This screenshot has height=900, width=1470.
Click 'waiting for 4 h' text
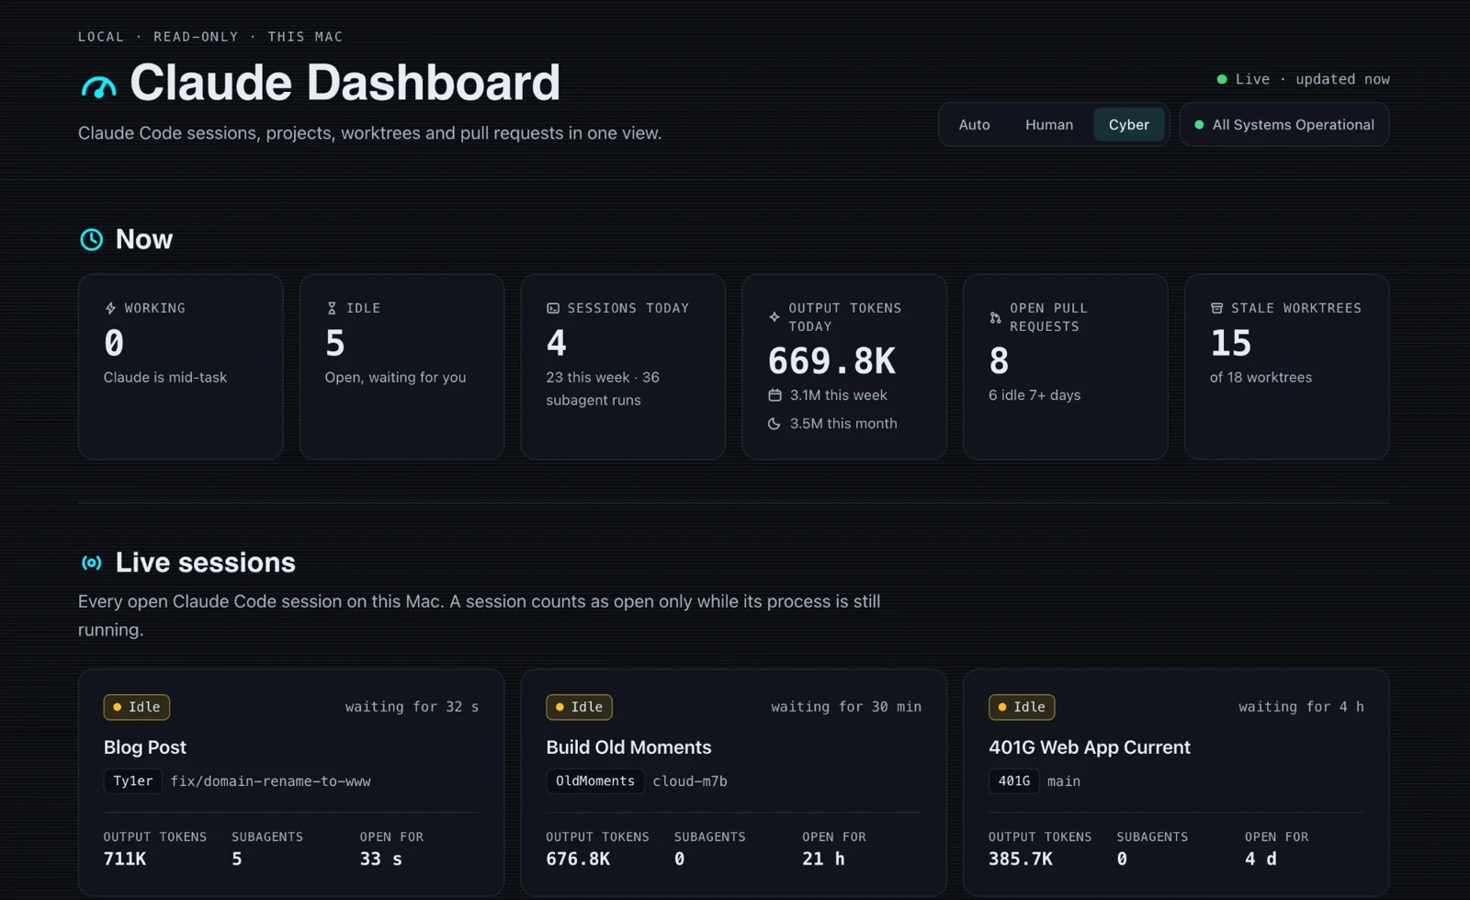[x=1301, y=707]
